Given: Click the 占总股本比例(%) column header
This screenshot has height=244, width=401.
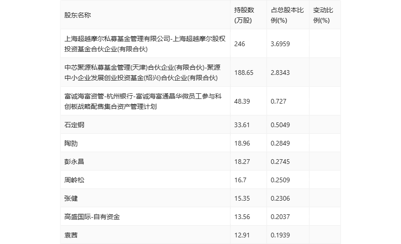Looking at the screenshot, I should coord(287,15).
